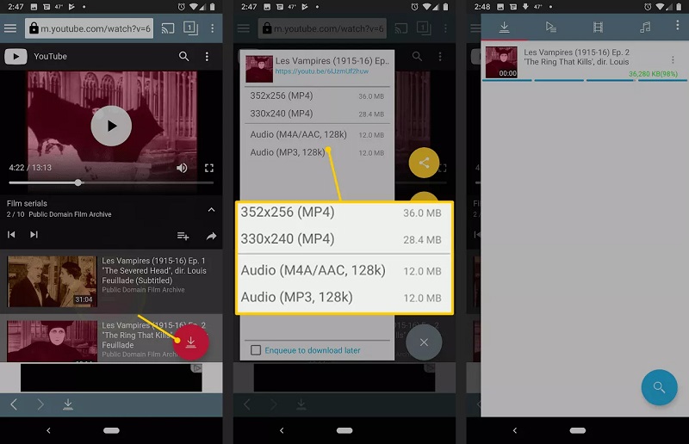
Task: Click the video progress slider
Action: tap(78, 182)
